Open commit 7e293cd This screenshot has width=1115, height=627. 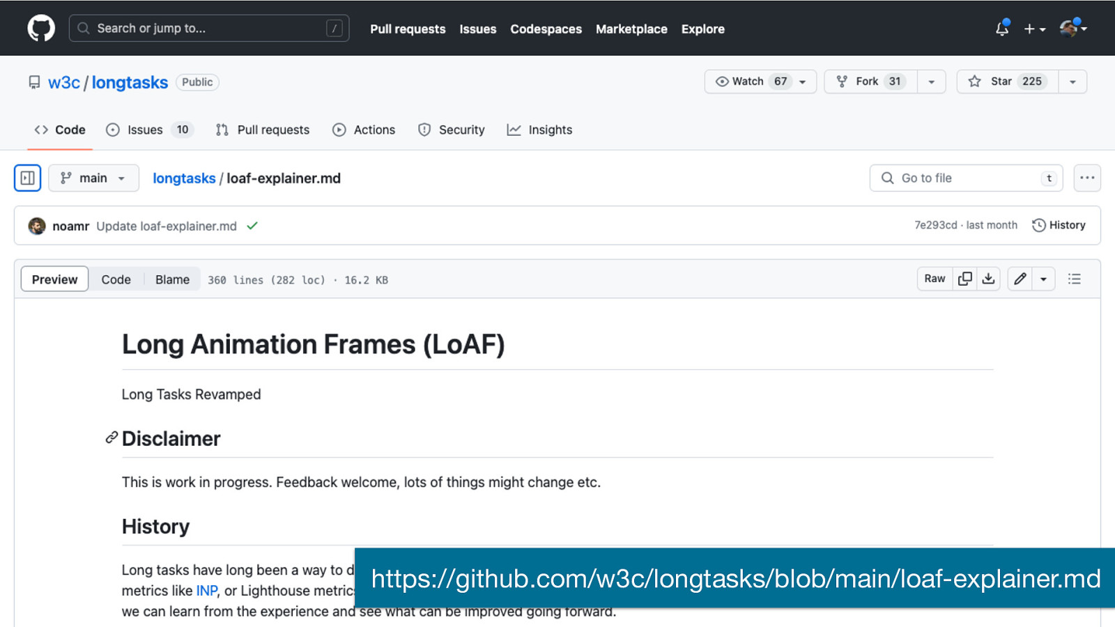coord(936,225)
